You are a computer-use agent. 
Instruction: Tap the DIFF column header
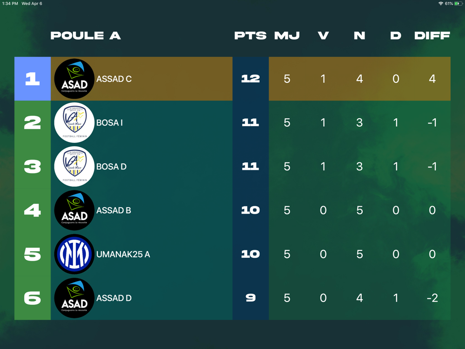(432, 36)
